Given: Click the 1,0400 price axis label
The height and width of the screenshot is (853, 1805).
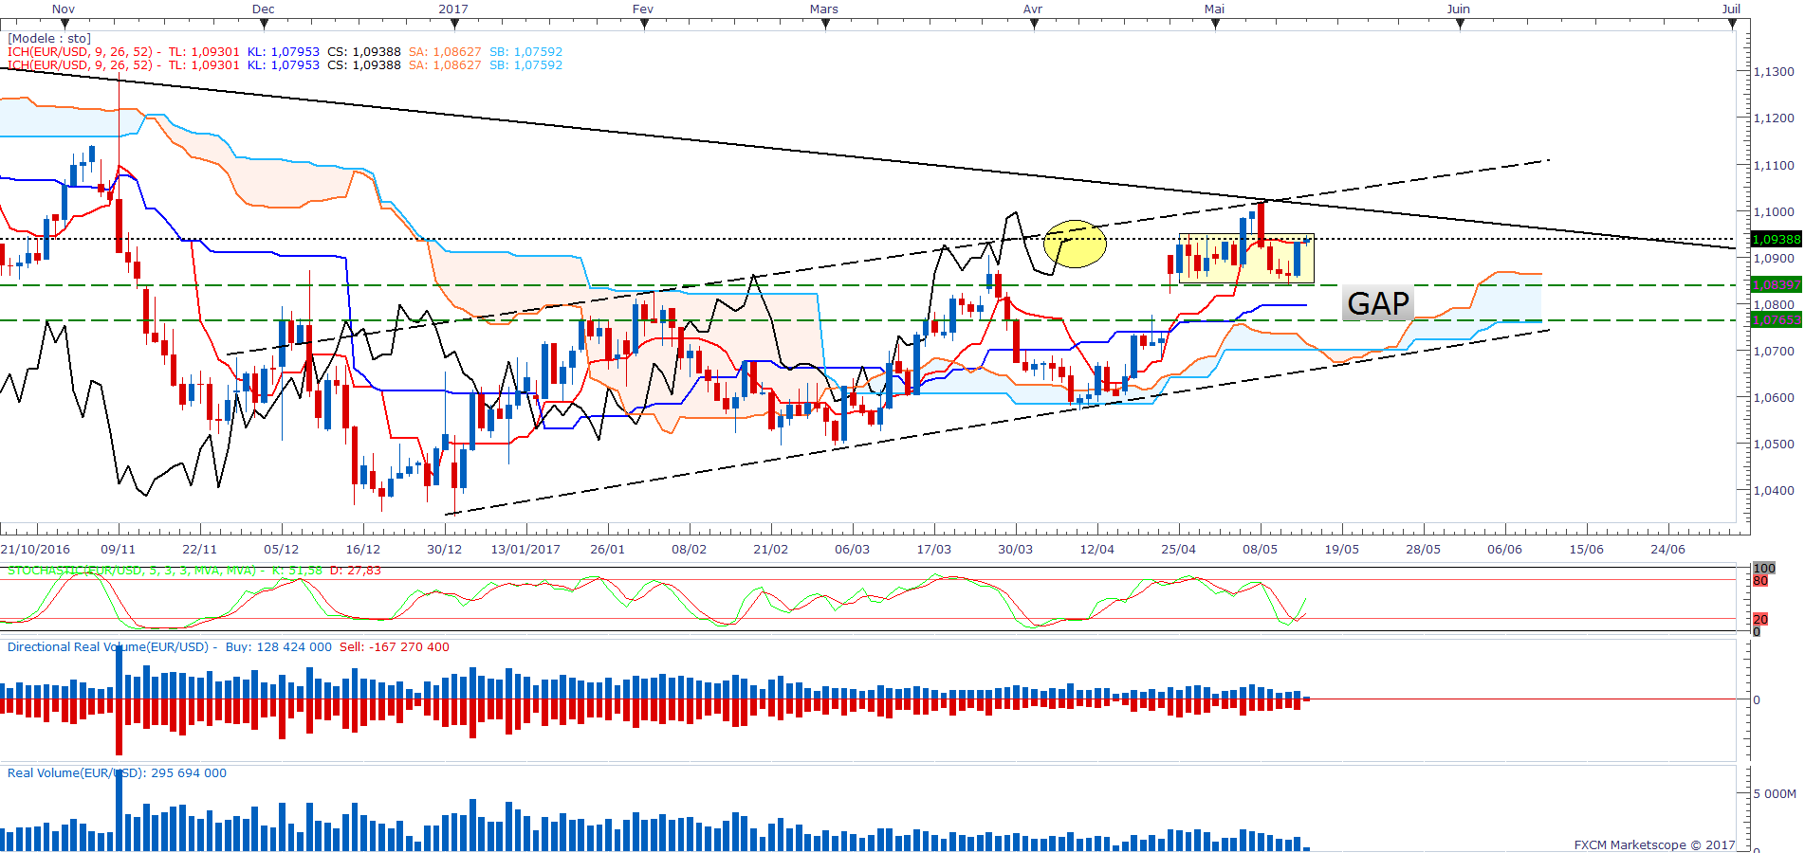Looking at the screenshot, I should pyautogui.click(x=1774, y=491).
